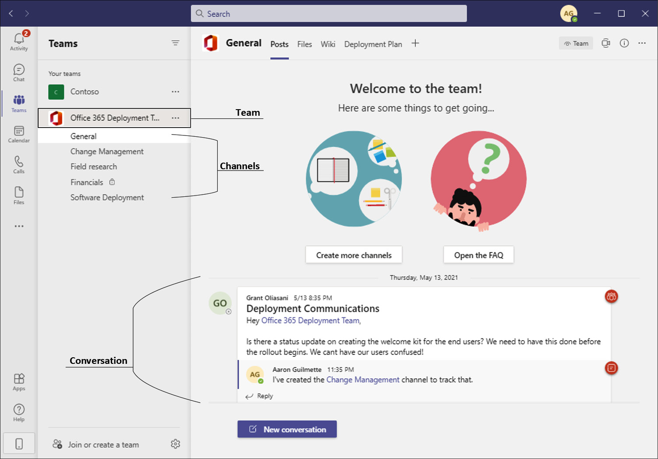Start a New conversation
The width and height of the screenshot is (658, 459).
[x=287, y=429]
